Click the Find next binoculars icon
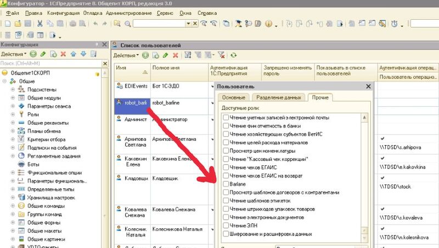 pyautogui.click(x=204, y=24)
